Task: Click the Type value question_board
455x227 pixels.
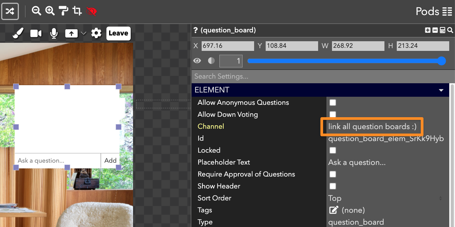Action: click(x=356, y=222)
